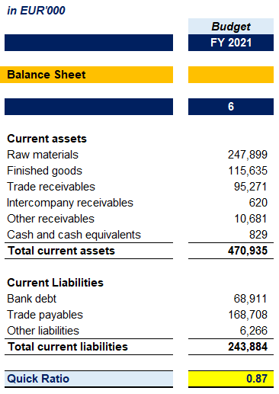This screenshot has width=279, height=394.
Task: Click the Budget column header cell
Action: [231, 26]
